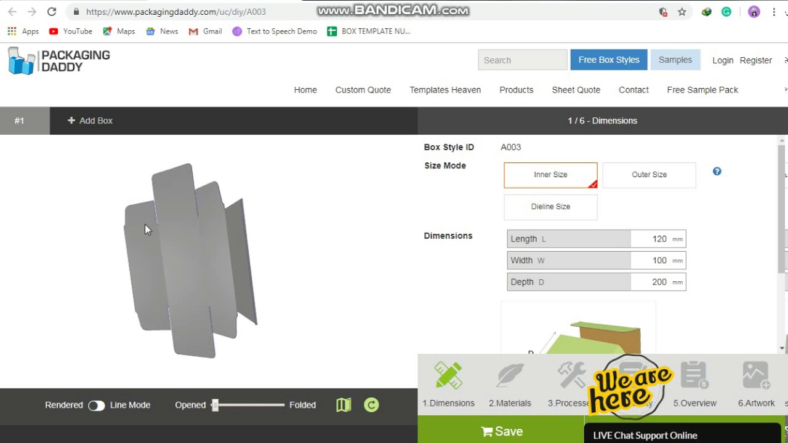Open Contact menu item

click(633, 90)
